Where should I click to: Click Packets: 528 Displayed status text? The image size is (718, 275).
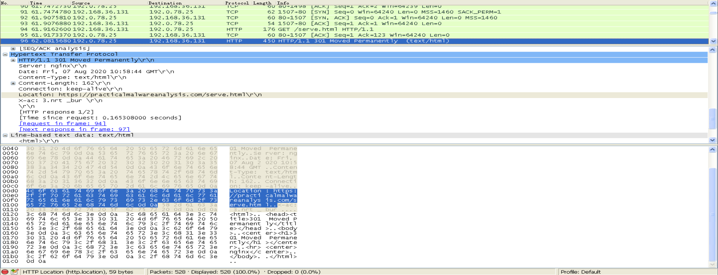(235, 272)
